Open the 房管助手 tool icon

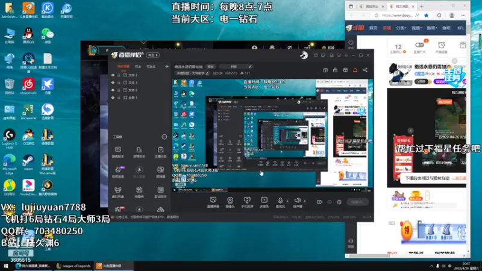(x=139, y=152)
